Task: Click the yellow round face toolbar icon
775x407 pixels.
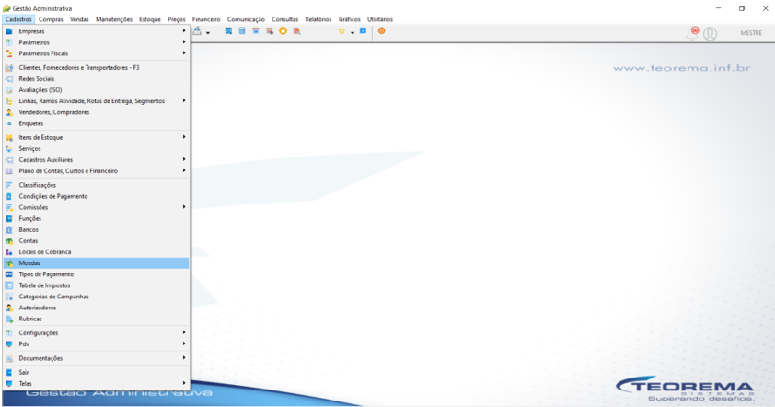Action: [283, 31]
